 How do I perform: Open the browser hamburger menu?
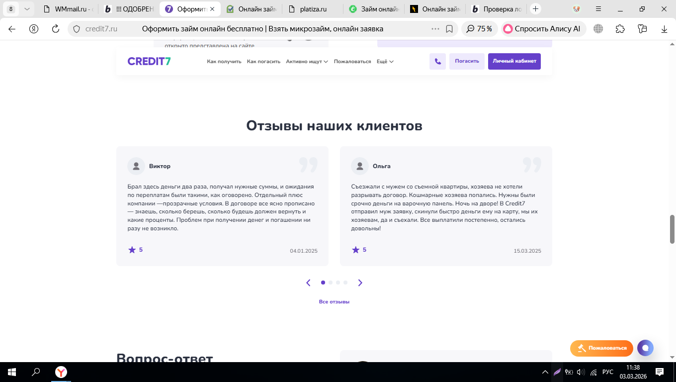pyautogui.click(x=598, y=9)
